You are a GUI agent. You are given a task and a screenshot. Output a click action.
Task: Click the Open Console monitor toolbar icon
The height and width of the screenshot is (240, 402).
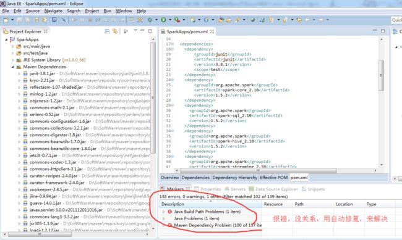pos(54,20)
